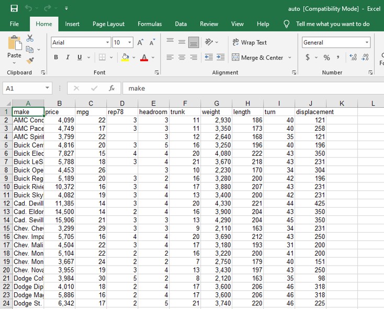Screen dimensions: 384x309
Task: Click the Save icon in the title bar
Action: pos(14,8)
